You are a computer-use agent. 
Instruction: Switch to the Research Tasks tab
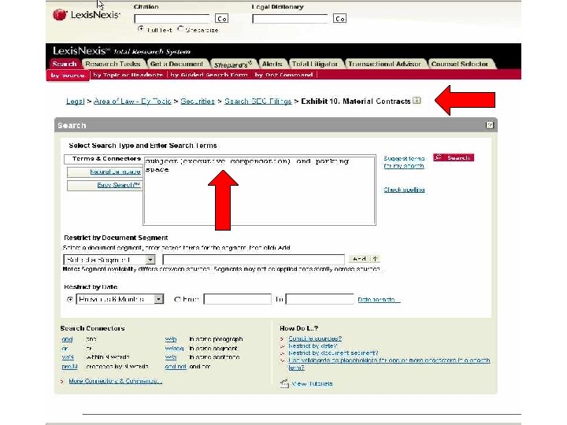click(113, 64)
